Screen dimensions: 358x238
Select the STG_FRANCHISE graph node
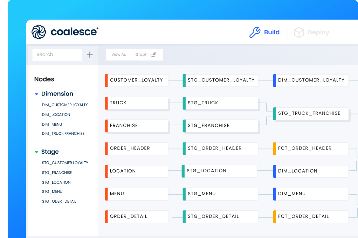click(x=220, y=126)
